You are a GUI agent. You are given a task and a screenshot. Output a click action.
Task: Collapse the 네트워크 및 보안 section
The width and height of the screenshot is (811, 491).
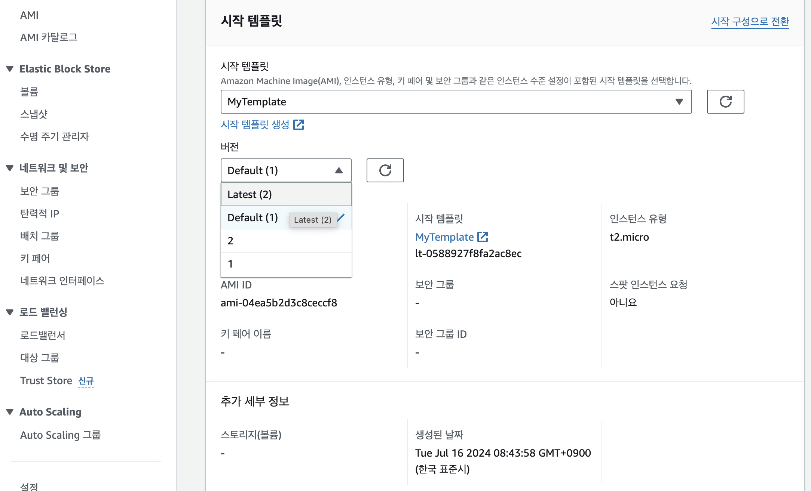pos(10,168)
